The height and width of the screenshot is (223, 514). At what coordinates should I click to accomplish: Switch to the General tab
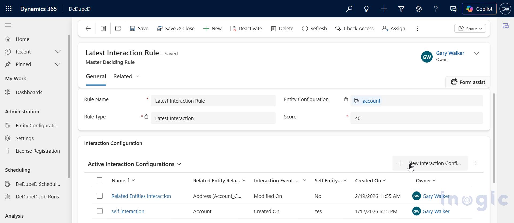tap(96, 76)
